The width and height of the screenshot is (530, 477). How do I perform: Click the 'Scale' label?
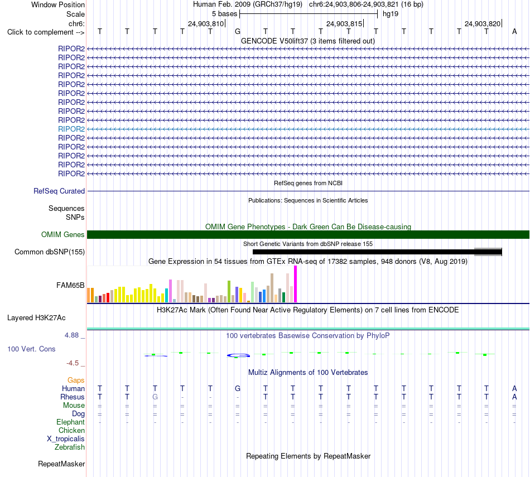point(75,14)
